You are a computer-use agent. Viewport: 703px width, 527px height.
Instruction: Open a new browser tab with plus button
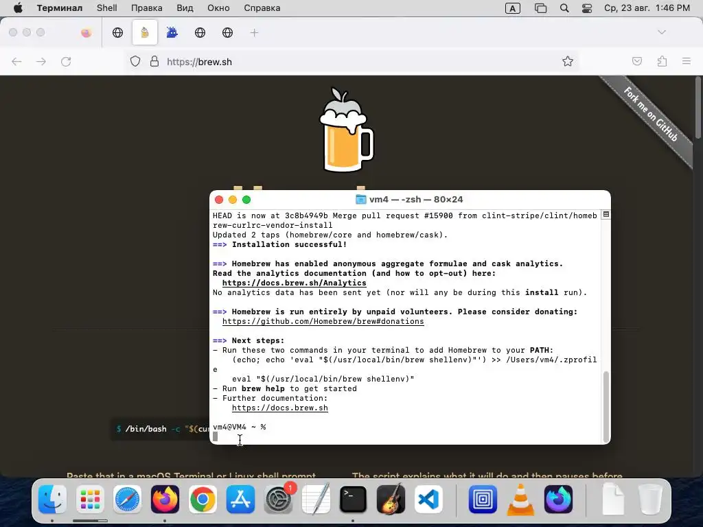[254, 33]
